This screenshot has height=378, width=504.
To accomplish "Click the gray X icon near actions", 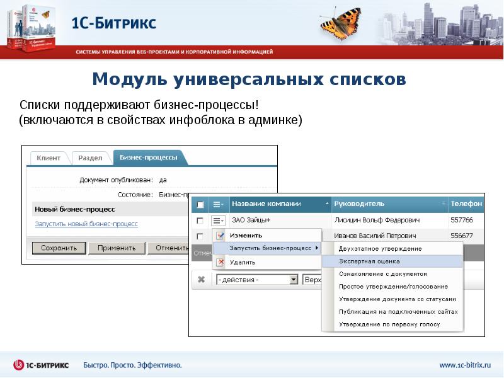I will (x=201, y=279).
